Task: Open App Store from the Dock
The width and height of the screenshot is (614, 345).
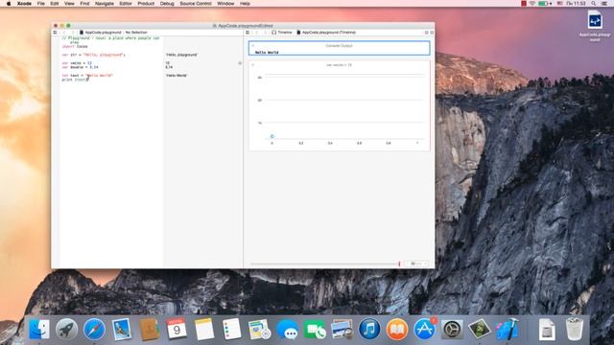Action: click(425, 329)
